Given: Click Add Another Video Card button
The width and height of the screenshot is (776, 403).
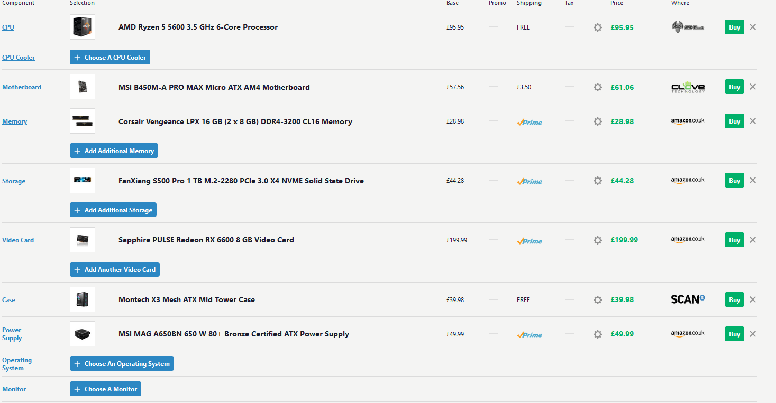Looking at the screenshot, I should tap(115, 269).
